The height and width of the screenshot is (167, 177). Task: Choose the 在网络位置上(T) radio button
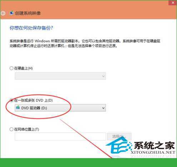pyautogui.click(x=11, y=129)
